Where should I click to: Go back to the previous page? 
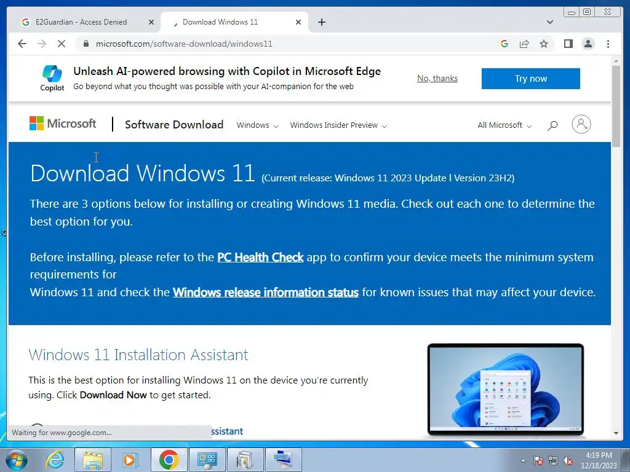[22, 44]
